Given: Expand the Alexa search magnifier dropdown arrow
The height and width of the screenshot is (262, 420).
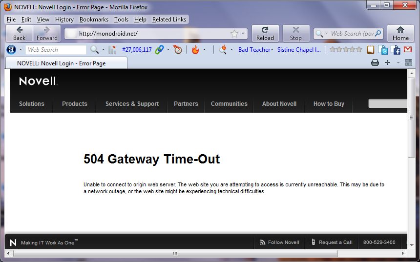Looking at the screenshot, I should pos(103,49).
